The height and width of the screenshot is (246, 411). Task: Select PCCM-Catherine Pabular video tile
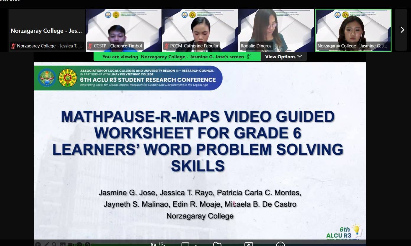pos(200,30)
